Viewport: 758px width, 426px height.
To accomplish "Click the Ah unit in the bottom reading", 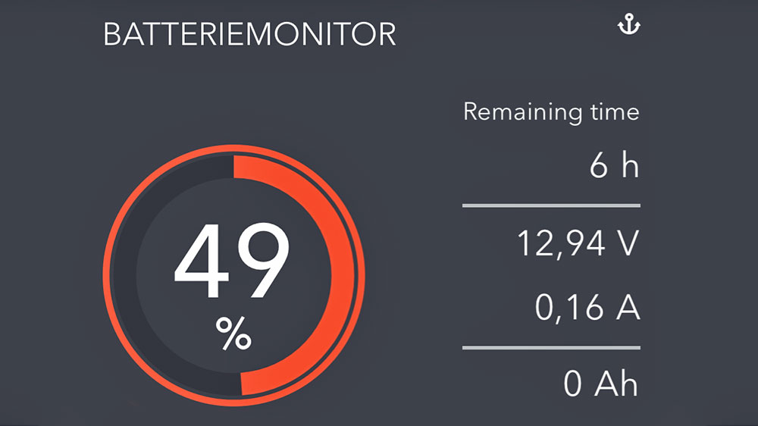I will coord(615,384).
